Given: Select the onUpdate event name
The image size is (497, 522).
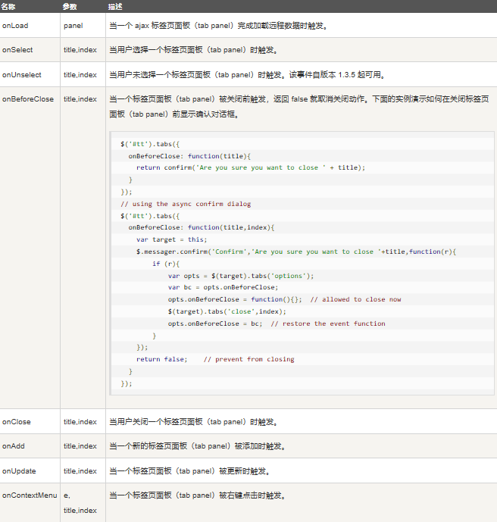Looking at the screenshot, I should 19,471.
